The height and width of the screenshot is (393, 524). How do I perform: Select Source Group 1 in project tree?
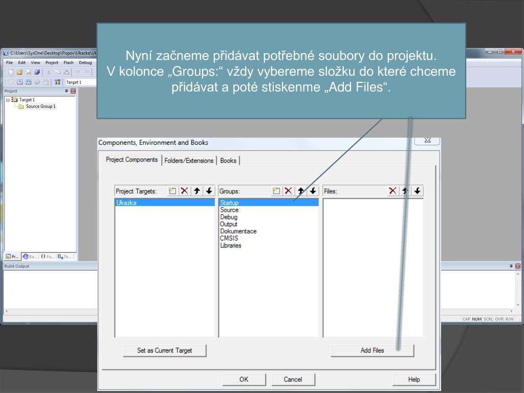click(40, 106)
